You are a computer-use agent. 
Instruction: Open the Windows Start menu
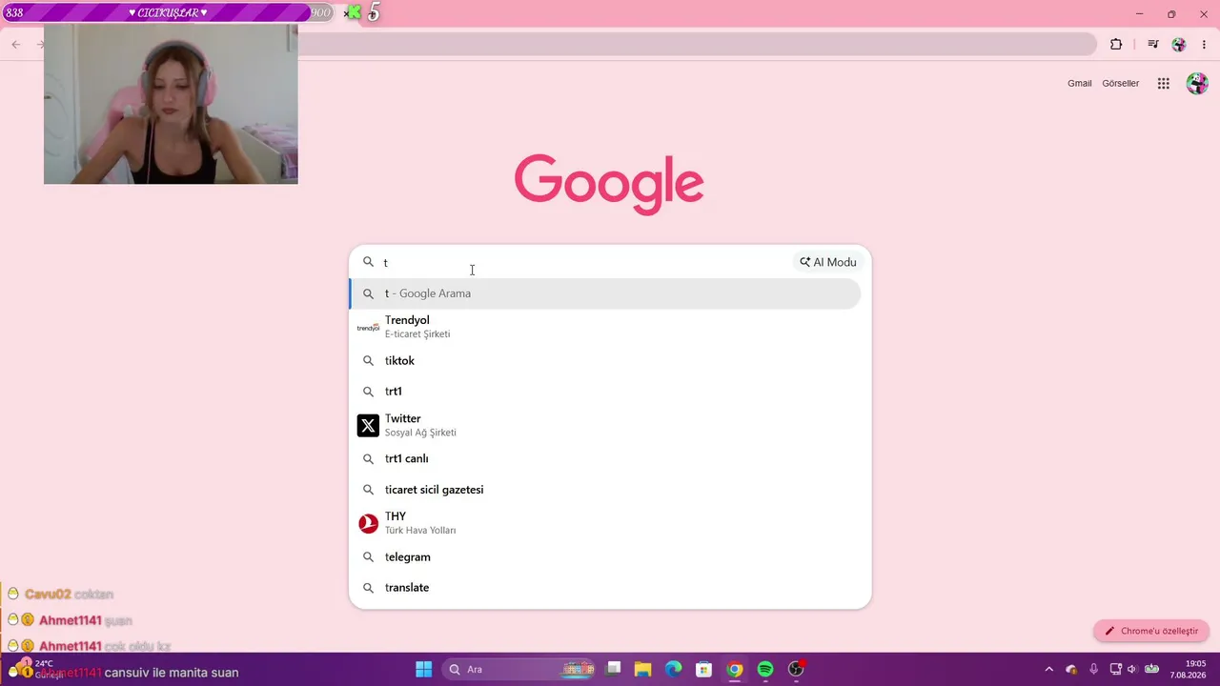pos(424,669)
